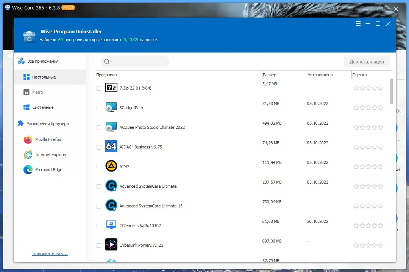This screenshot has width=409, height=272.
Task: Select the ACDSee Photo Studio Ultimate 2022 name
Action: [x=152, y=127]
